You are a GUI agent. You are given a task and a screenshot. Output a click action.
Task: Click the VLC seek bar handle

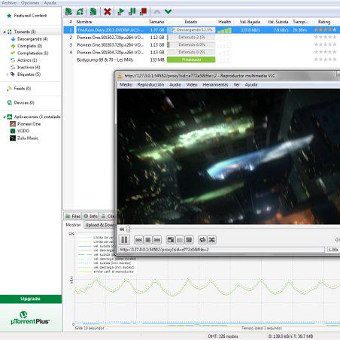point(129,229)
